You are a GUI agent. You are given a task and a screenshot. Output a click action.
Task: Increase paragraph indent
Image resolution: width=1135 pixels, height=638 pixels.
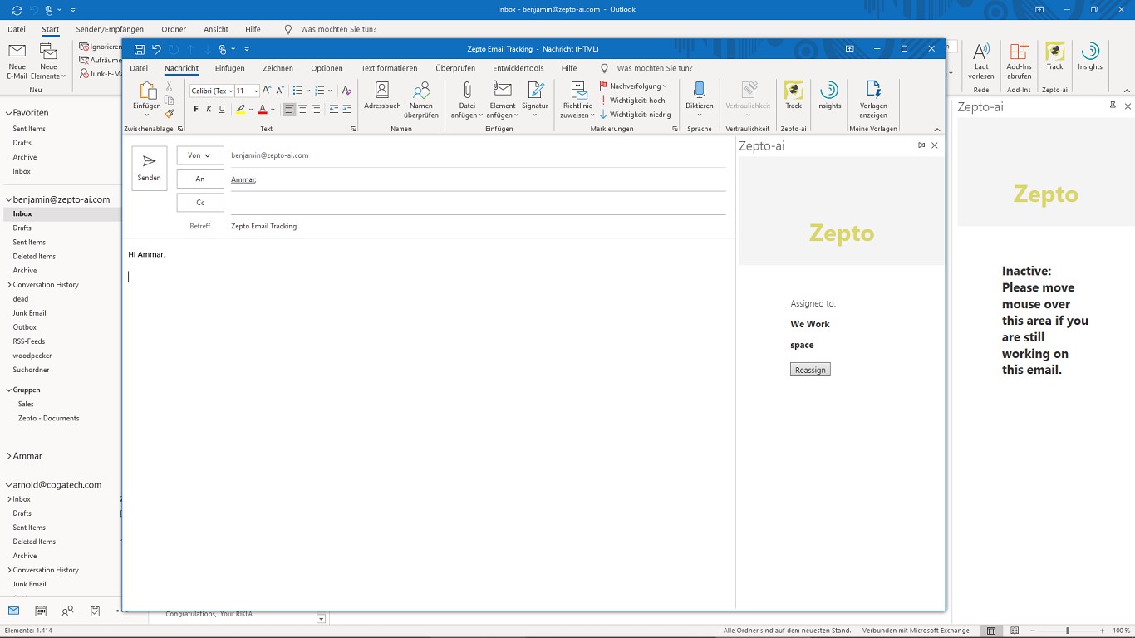pos(347,110)
